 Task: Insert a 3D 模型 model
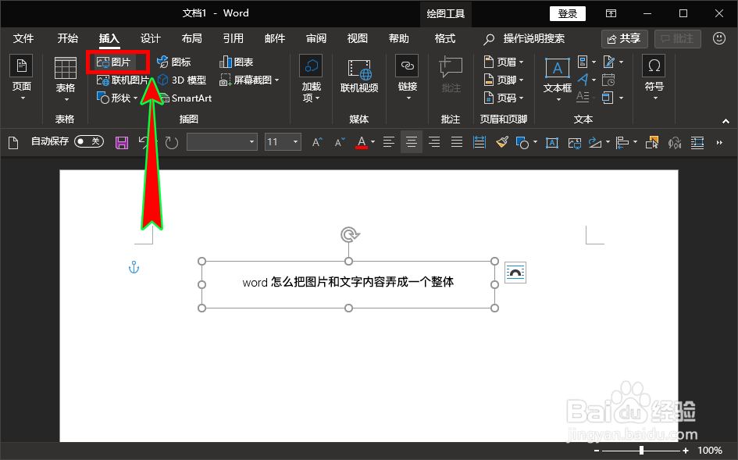[182, 80]
